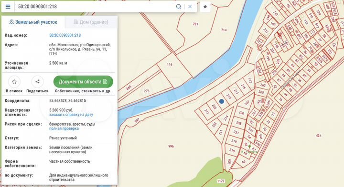The height and width of the screenshot is (187, 344).
Task: Select parcel 217 on the map
Action: click(207, 111)
